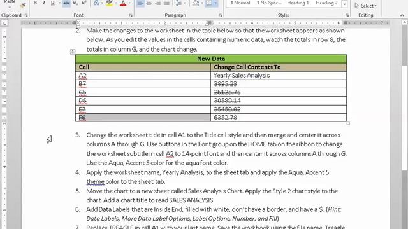Toggle Subscript formatting
This screenshot has width=408, height=229.
(75, 3)
